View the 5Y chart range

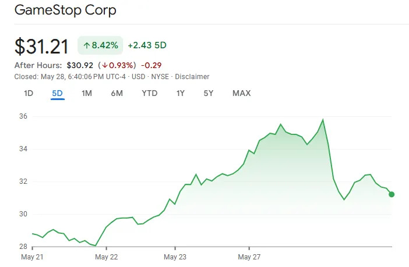(209, 93)
